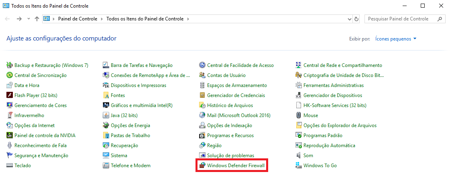Click the Windows Defender Firewall icon
The width and height of the screenshot is (450, 174).
click(202, 166)
